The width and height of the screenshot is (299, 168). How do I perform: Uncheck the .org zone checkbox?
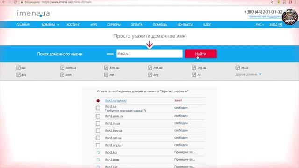click(150, 75)
